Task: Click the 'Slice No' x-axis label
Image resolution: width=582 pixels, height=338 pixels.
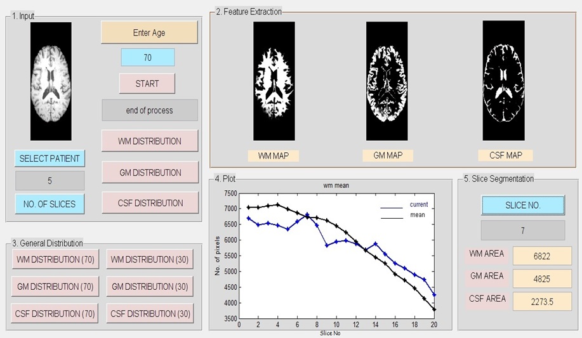Action: 330,333
